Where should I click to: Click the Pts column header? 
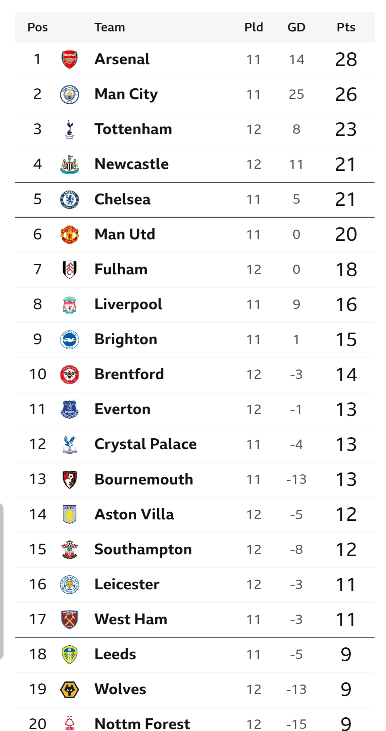click(346, 27)
